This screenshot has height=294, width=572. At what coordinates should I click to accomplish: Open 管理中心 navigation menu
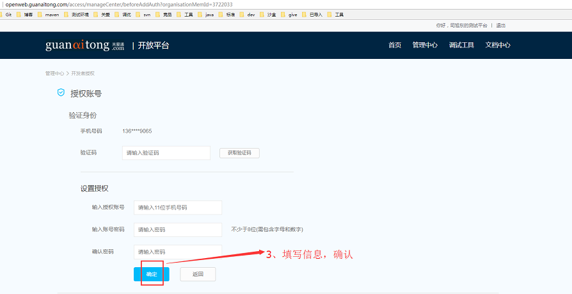[x=425, y=45]
